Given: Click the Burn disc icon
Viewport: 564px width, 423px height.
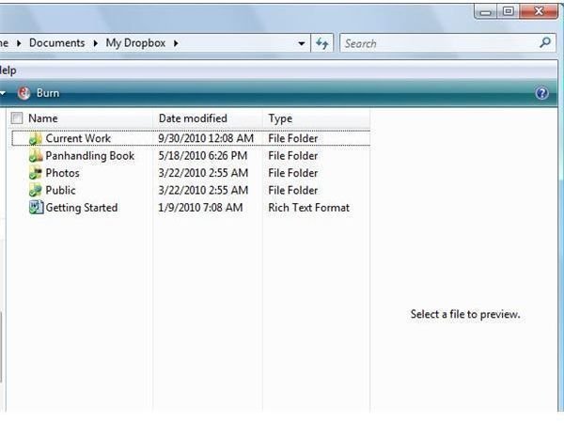Looking at the screenshot, I should (x=23, y=93).
